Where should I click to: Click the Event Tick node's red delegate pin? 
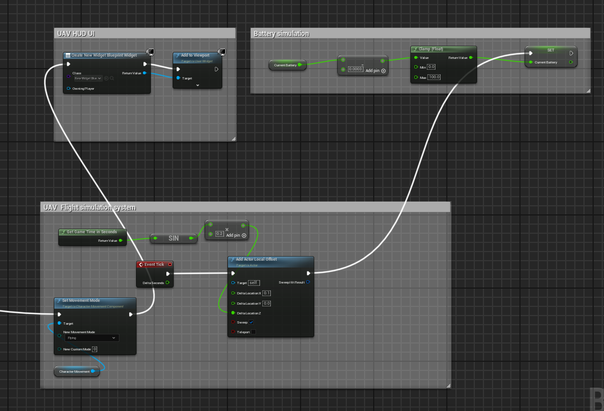tap(170, 265)
